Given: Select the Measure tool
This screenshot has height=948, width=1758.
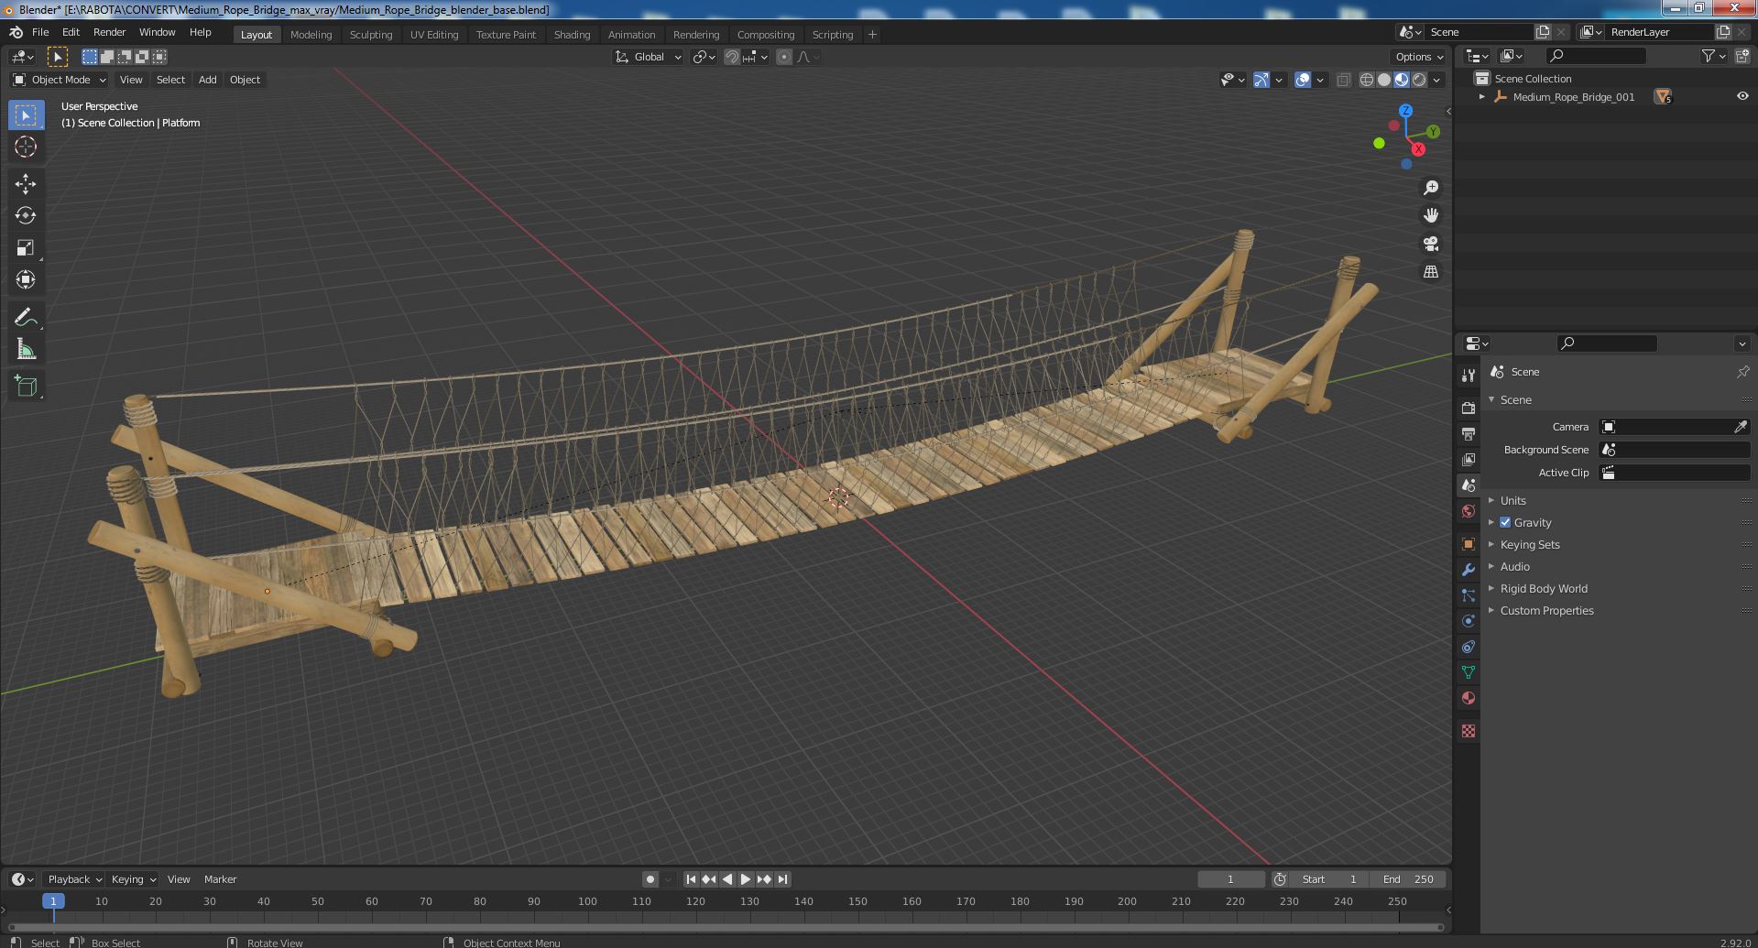Looking at the screenshot, I should pyautogui.click(x=26, y=349).
